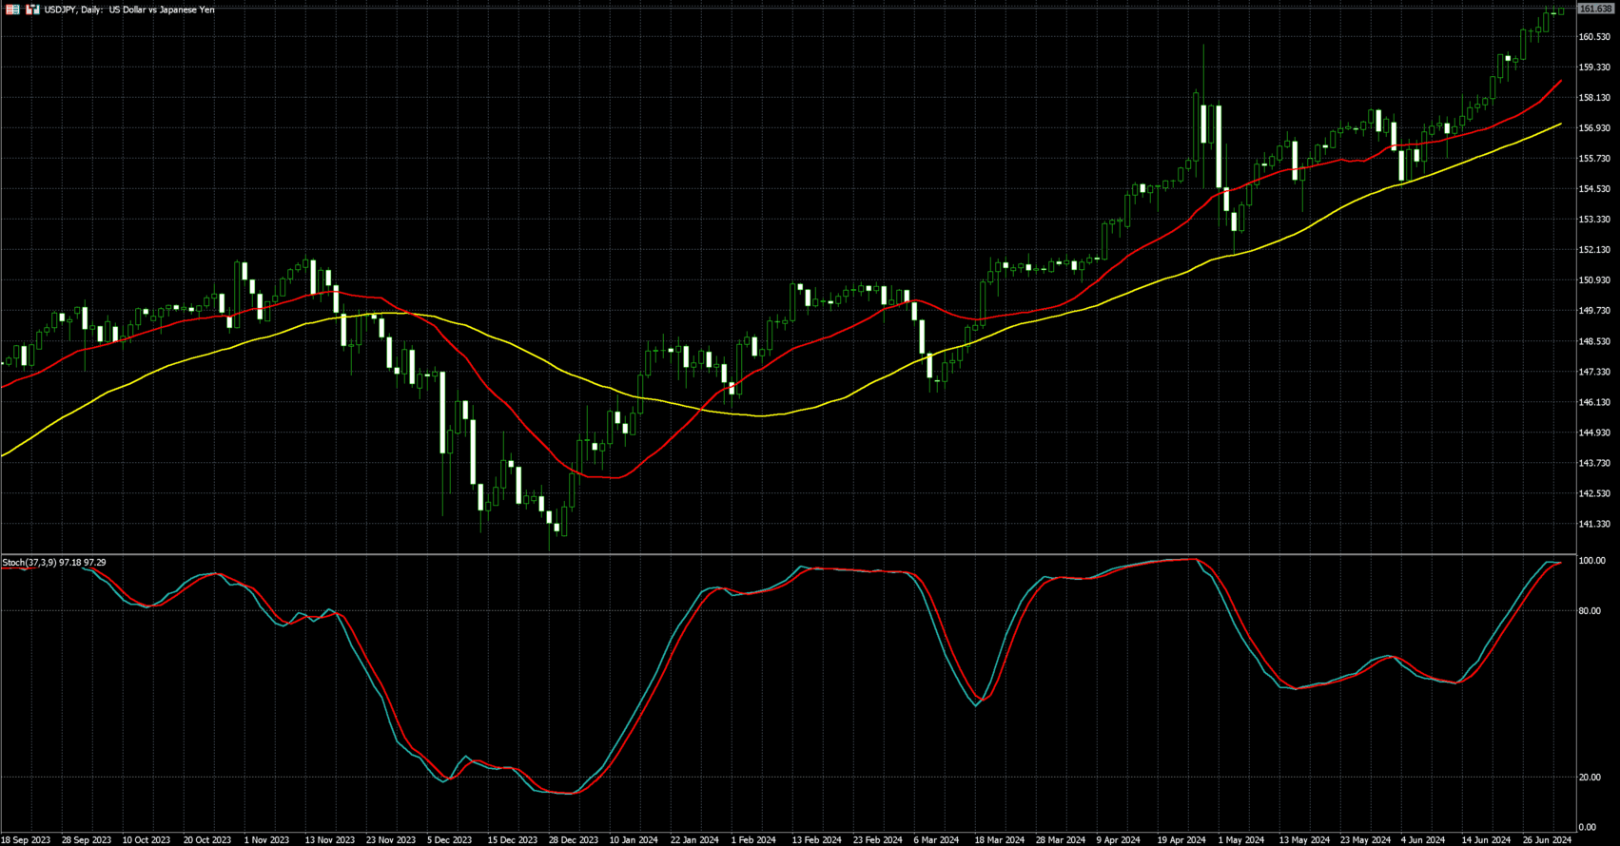Select the 26 Jun 2024 date label
1620x846 pixels.
[x=1548, y=840]
